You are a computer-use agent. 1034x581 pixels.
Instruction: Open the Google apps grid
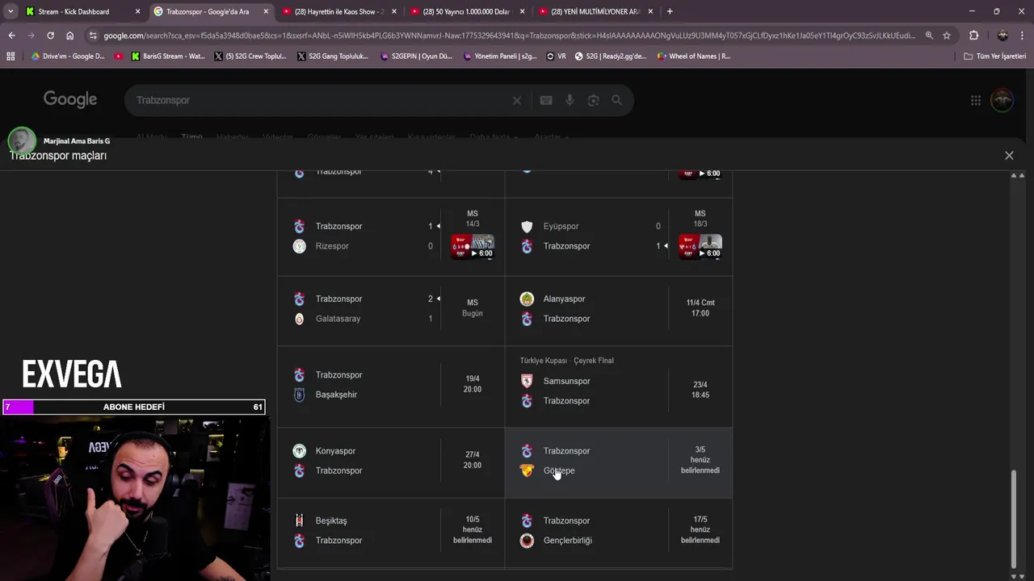pyautogui.click(x=976, y=100)
